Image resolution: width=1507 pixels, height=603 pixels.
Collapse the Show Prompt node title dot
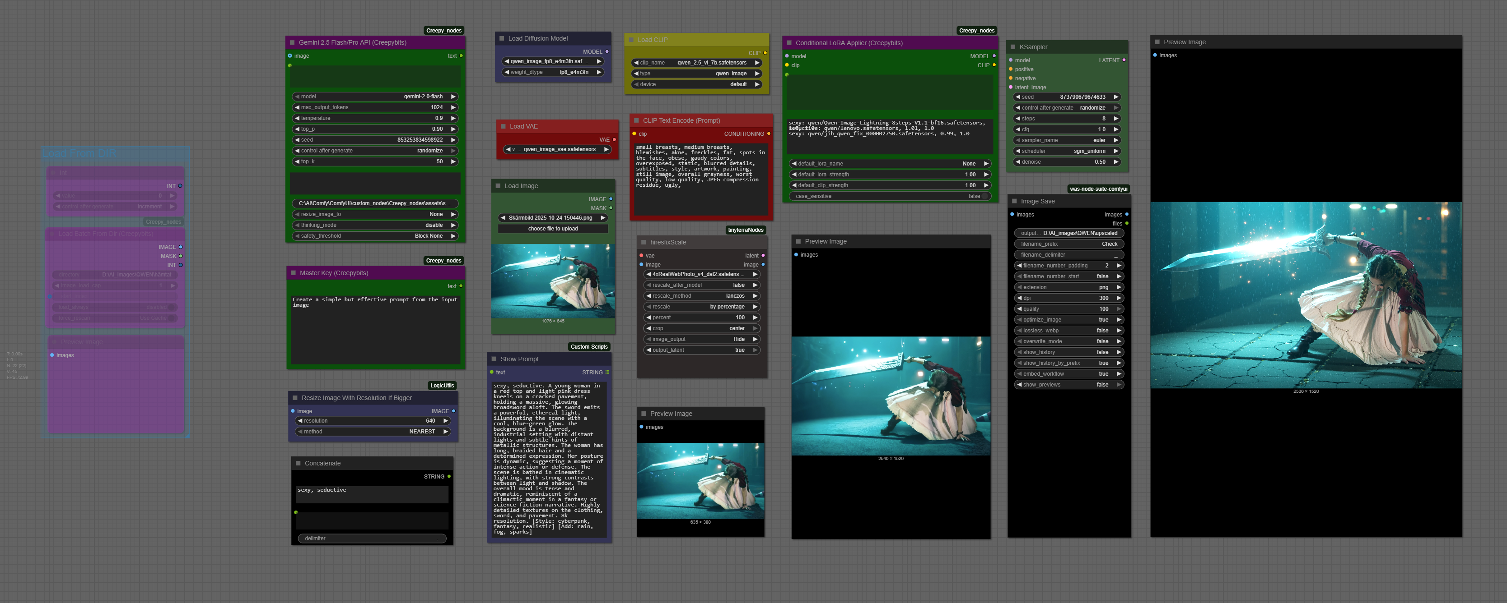point(494,359)
